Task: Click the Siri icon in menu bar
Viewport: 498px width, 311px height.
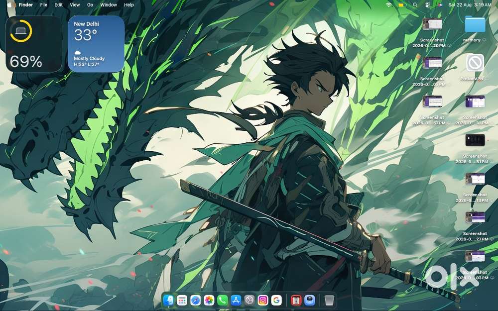Action: (x=440, y=5)
